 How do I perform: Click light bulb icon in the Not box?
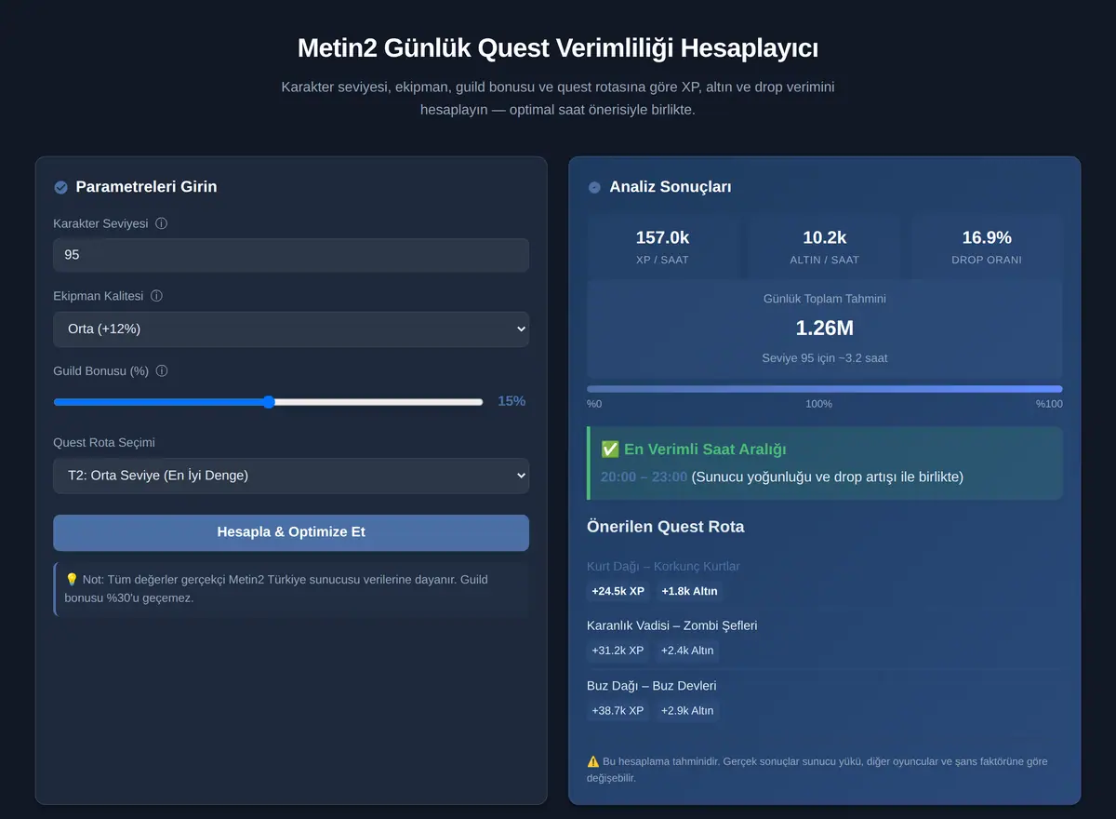(72, 579)
